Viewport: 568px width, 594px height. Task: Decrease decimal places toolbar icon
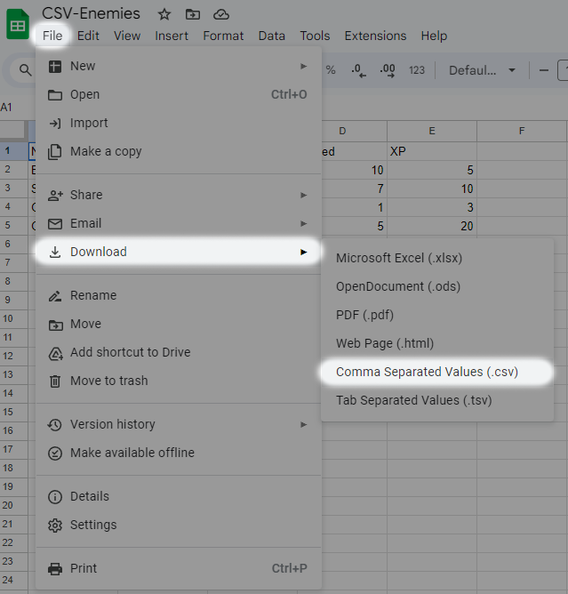358,70
